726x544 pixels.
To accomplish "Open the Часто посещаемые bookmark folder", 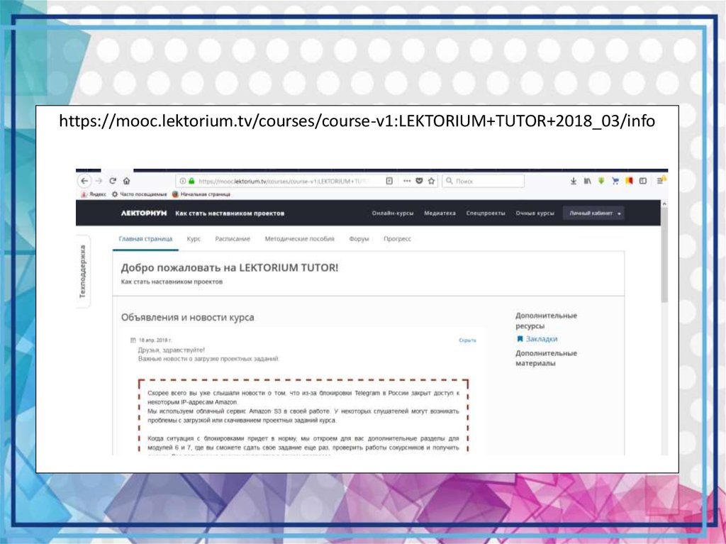I will click(x=140, y=194).
